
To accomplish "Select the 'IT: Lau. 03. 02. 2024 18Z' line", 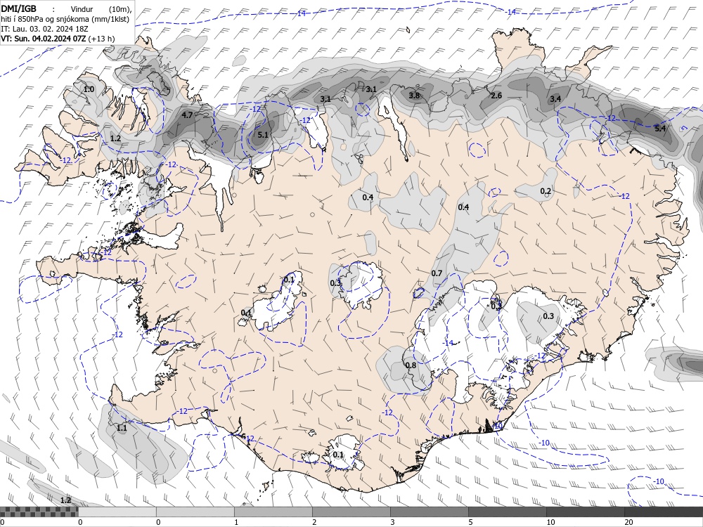I will (x=44, y=29).
